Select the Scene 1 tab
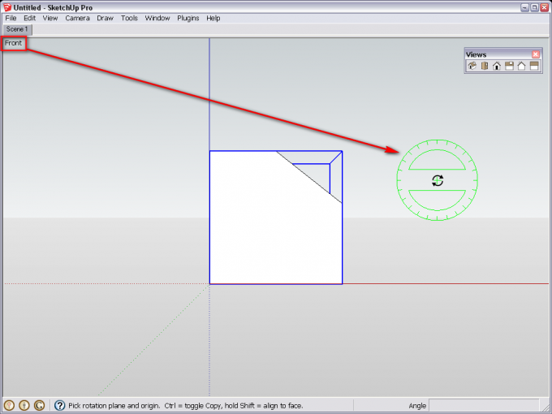Image resolution: width=552 pixels, height=414 pixels. click(x=16, y=29)
